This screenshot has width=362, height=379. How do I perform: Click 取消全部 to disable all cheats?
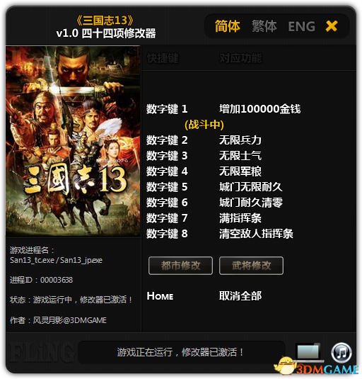(x=240, y=296)
